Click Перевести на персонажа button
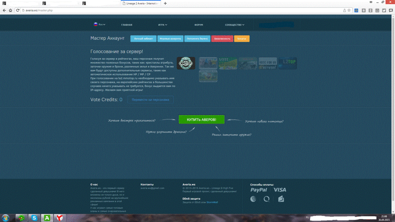 click(x=150, y=100)
